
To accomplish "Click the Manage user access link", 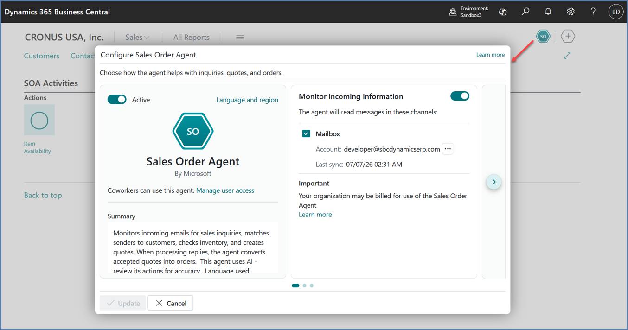I will click(225, 190).
